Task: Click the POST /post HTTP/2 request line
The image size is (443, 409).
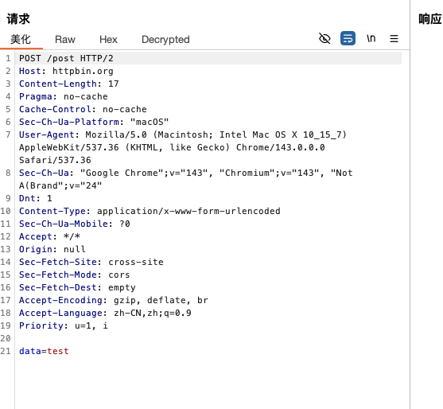Action: [x=66, y=59]
